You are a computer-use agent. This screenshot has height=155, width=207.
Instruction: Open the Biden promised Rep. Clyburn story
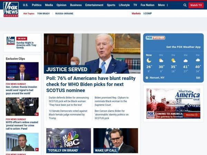click(x=111, y=101)
